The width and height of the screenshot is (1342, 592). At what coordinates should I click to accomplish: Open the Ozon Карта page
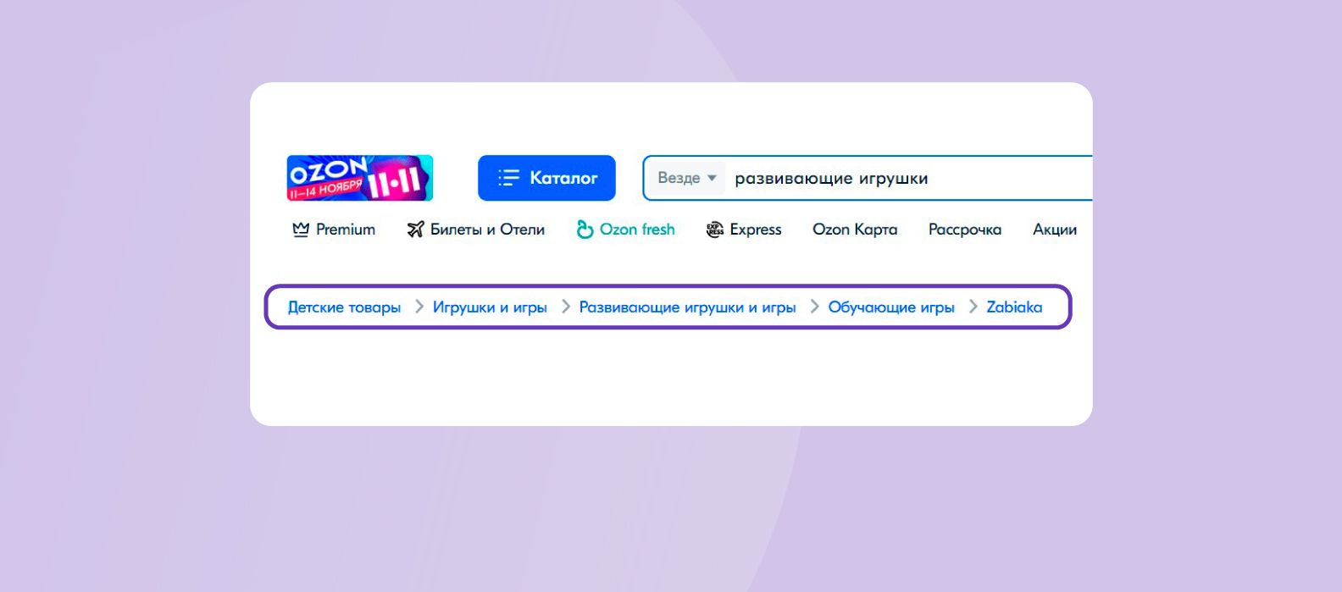[x=855, y=230]
